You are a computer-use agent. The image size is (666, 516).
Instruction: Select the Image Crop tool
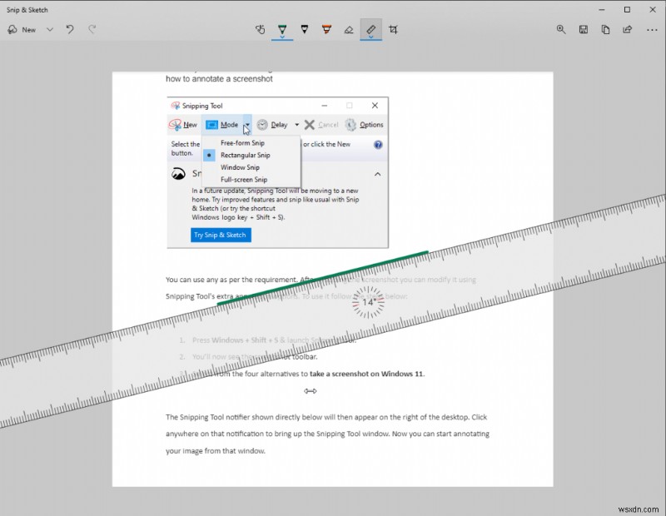point(393,30)
